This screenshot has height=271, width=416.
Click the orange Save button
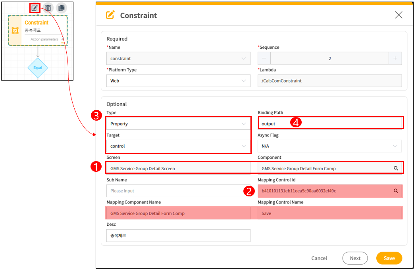[389, 258]
